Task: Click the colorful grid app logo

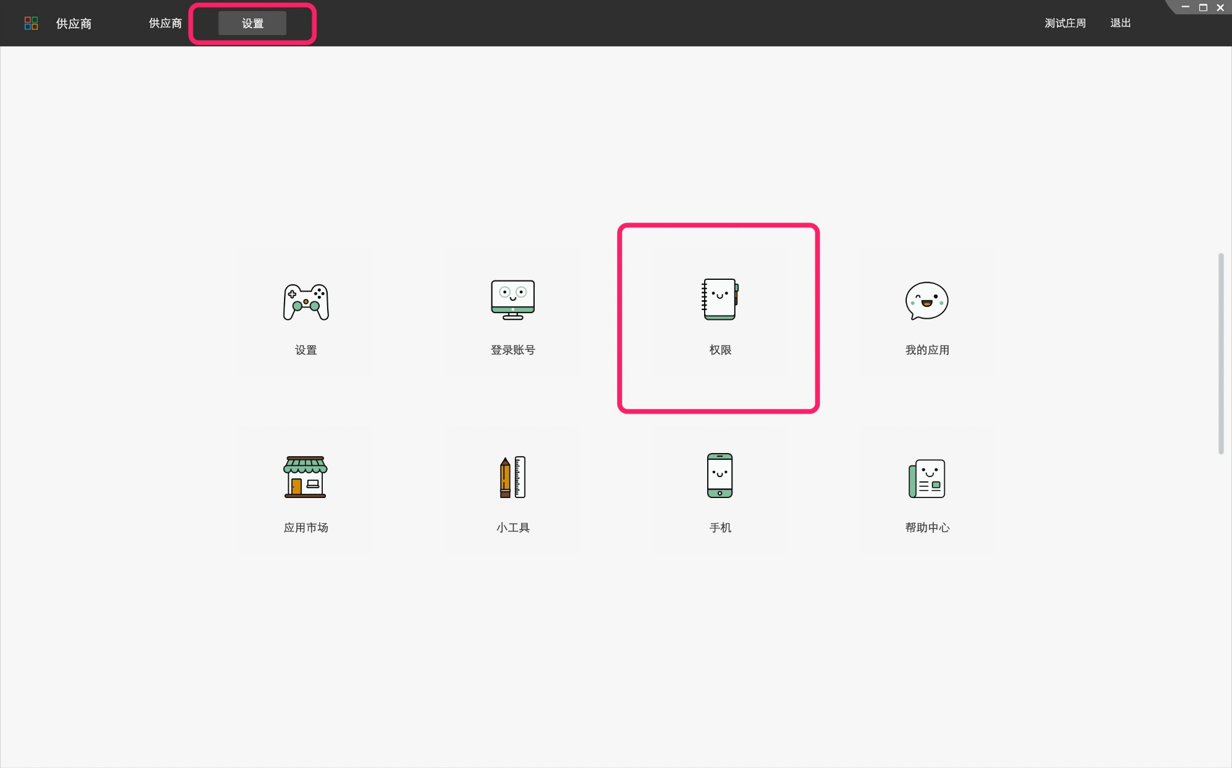Action: [x=31, y=23]
